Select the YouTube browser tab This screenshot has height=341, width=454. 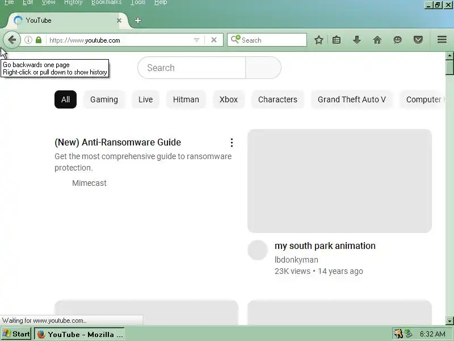[x=67, y=20]
